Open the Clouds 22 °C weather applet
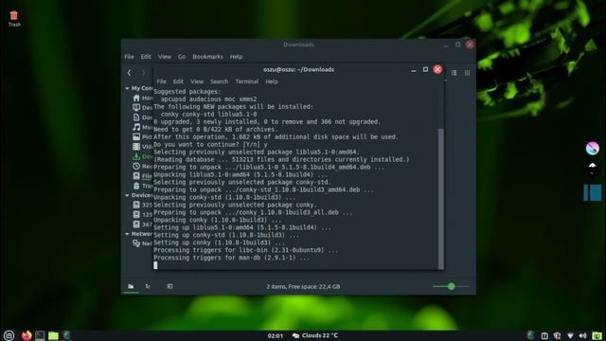The height and width of the screenshot is (341, 606). (x=315, y=335)
